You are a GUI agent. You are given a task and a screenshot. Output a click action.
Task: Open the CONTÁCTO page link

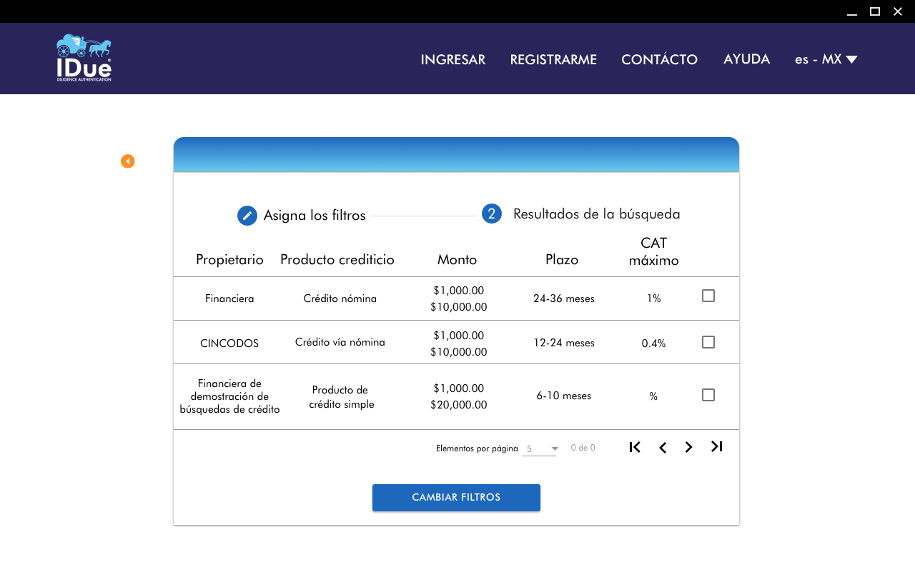[659, 59]
